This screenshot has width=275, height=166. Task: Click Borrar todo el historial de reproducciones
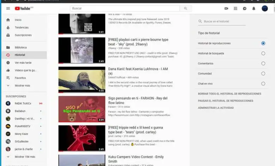pyautogui.click(x=230, y=94)
